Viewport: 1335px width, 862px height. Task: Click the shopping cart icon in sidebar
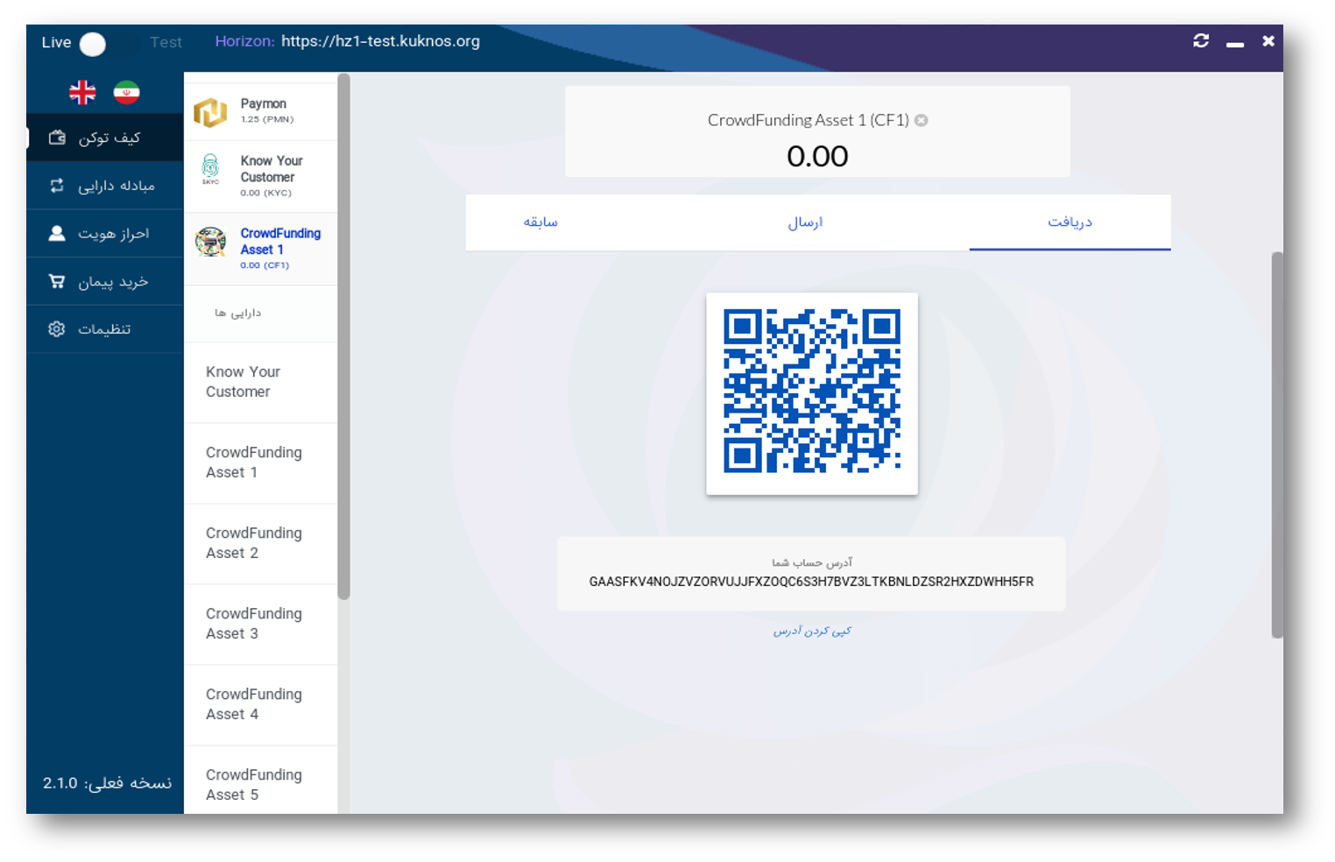click(x=57, y=281)
